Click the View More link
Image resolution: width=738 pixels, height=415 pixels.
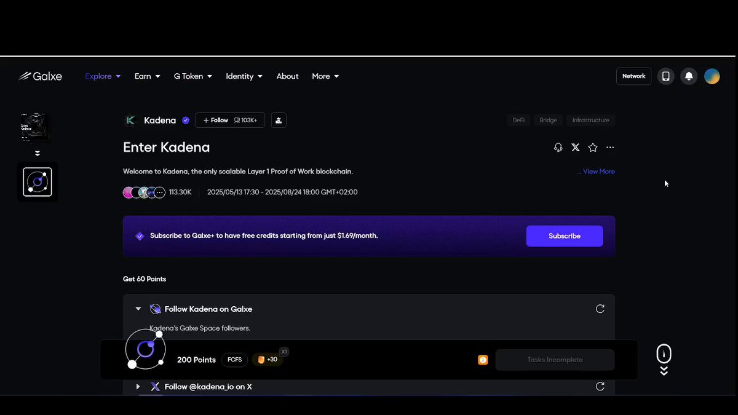coord(599,172)
